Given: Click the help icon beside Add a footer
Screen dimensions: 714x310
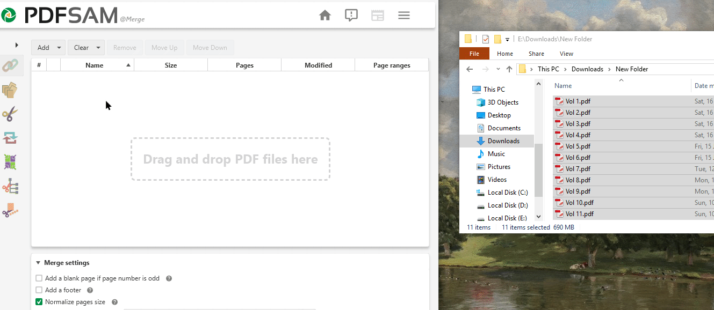Looking at the screenshot, I should click(90, 290).
